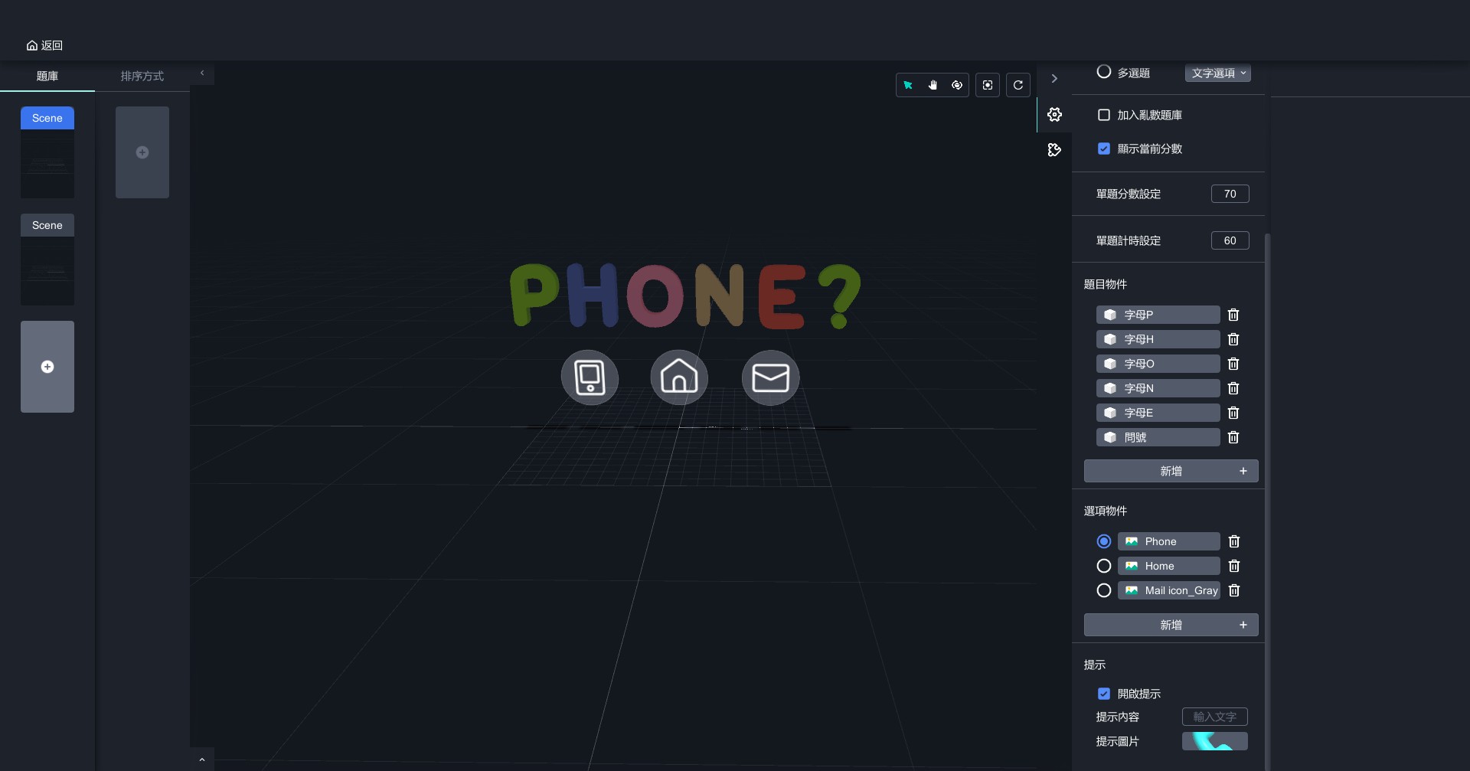Viewport: 1470px width, 771px height.
Task: Delete the Mail icon_Gray option
Action: (1234, 590)
